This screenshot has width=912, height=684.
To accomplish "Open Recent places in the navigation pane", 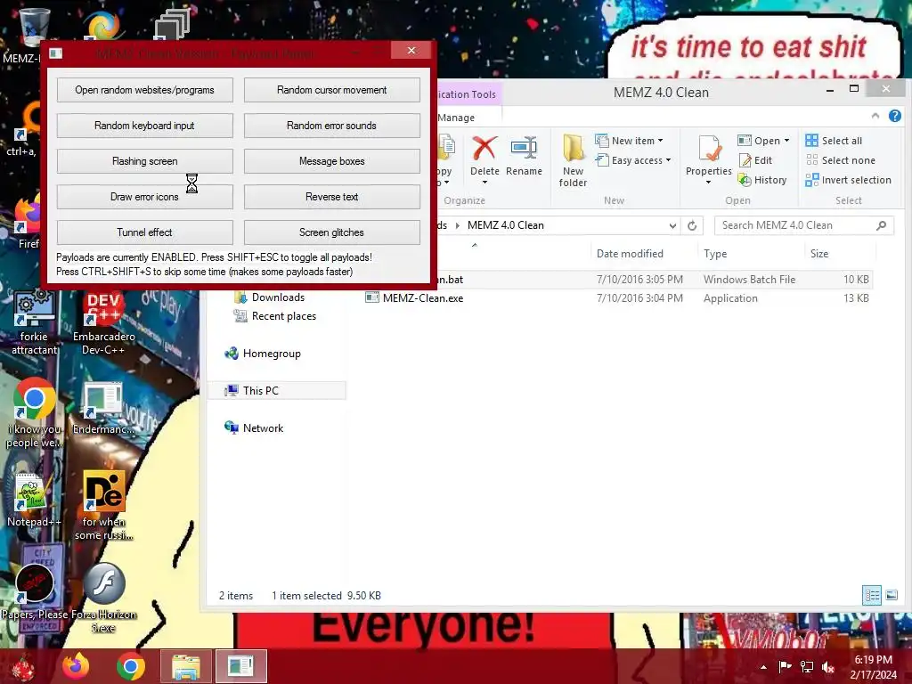I will [x=284, y=316].
